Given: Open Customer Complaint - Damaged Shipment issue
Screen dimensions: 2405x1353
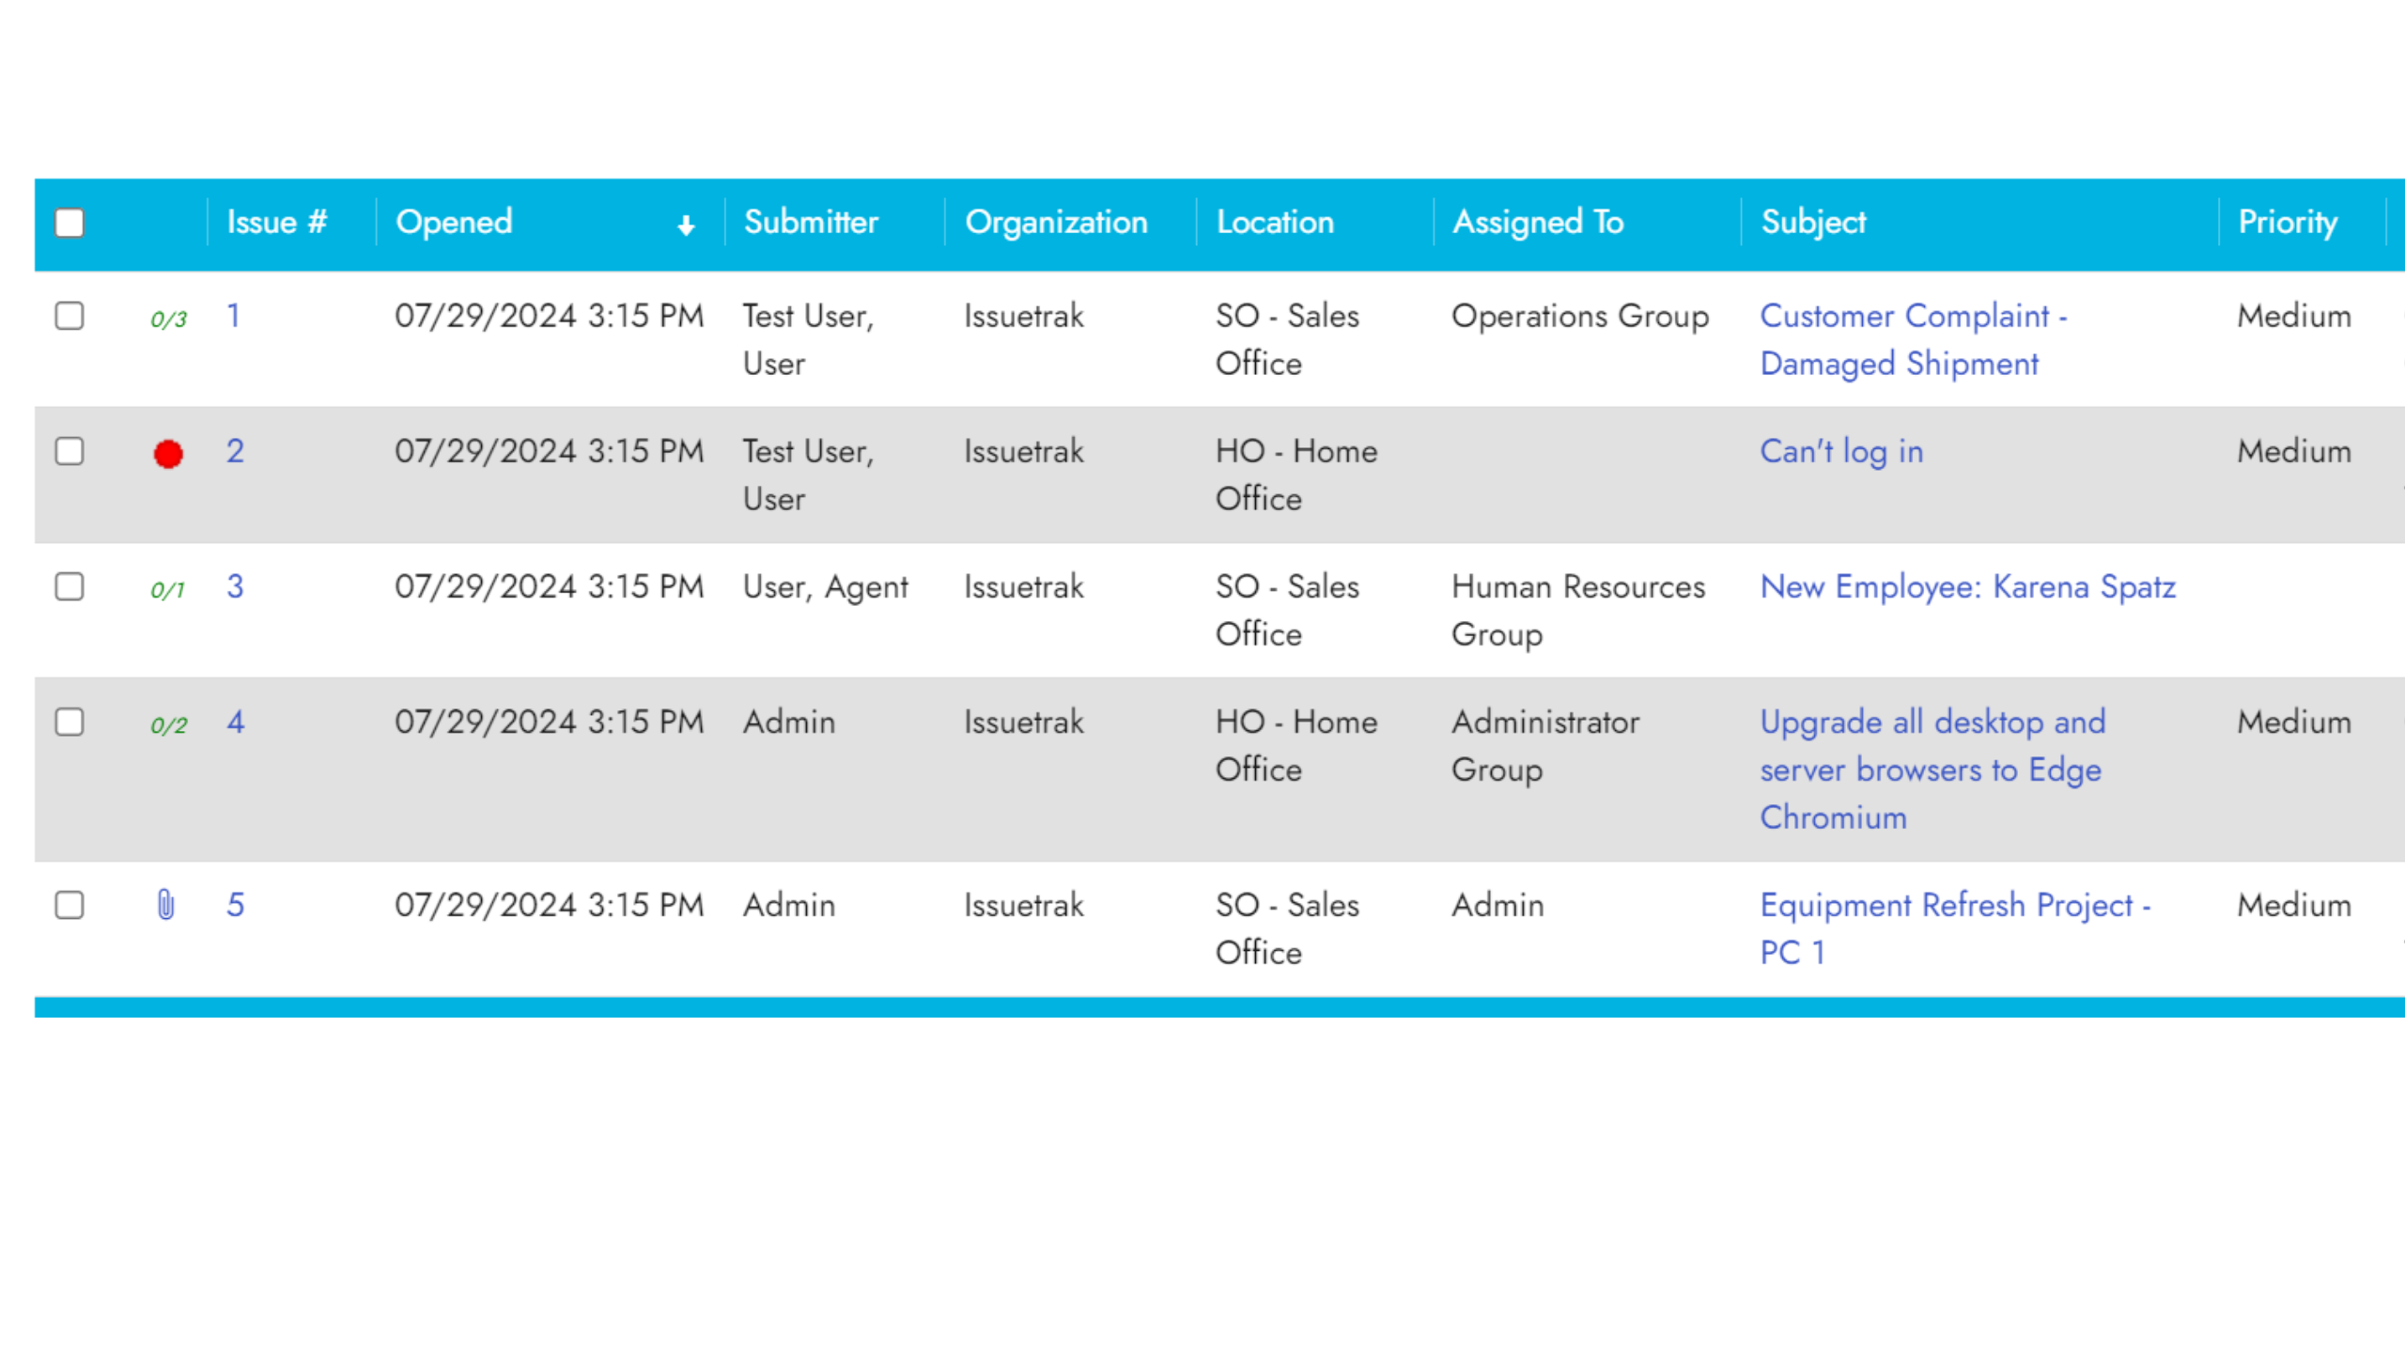Looking at the screenshot, I should coord(1912,339).
